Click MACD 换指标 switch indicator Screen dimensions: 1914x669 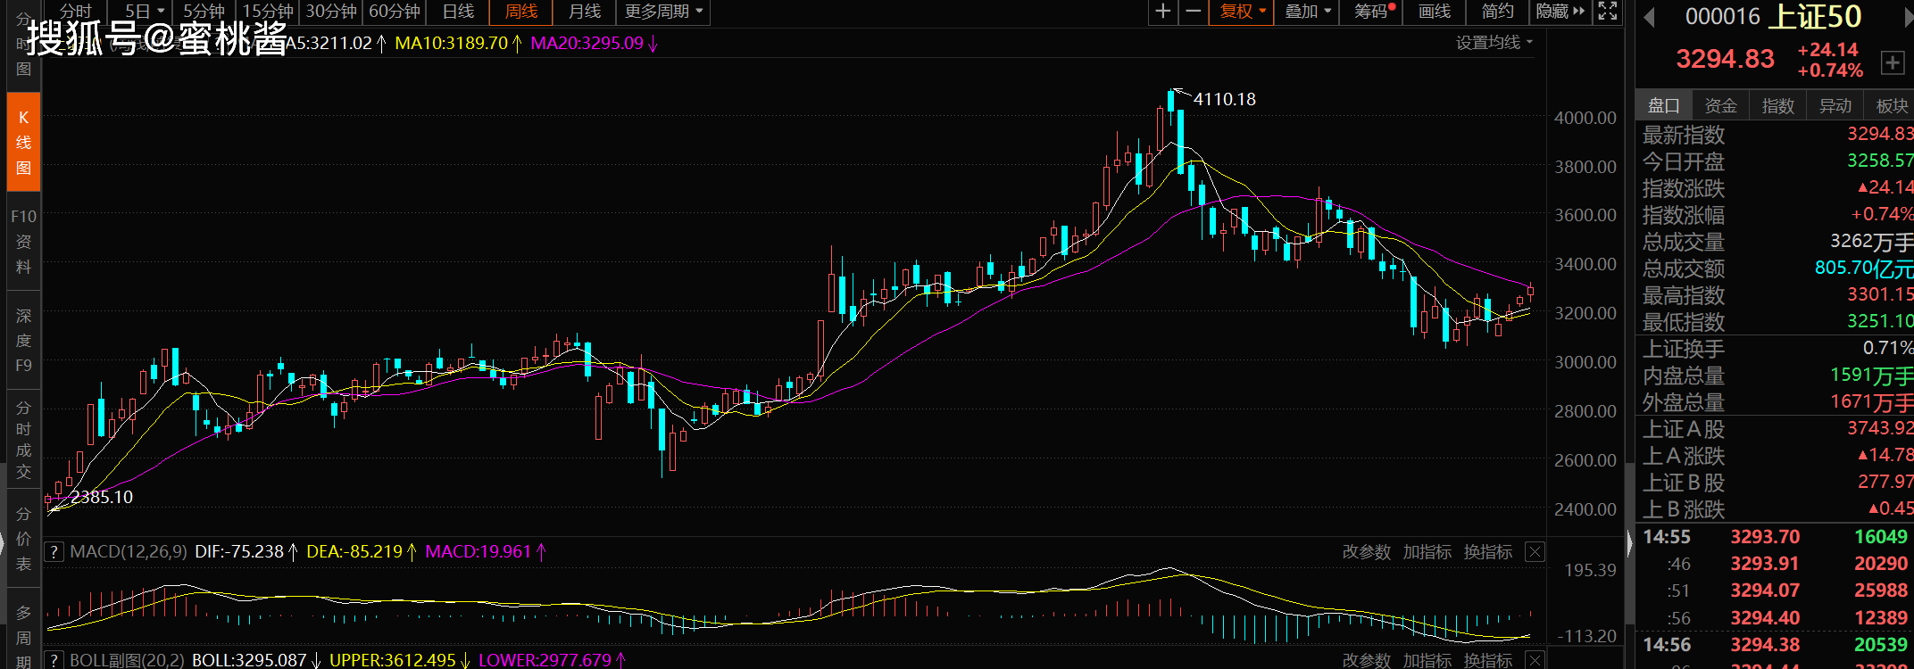pos(1487,552)
